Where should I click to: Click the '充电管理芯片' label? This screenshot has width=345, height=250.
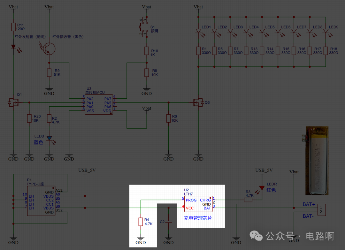198,218
